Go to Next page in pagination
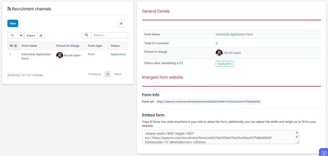Image resolution: width=328 pixels, height=156 pixels. [118, 74]
